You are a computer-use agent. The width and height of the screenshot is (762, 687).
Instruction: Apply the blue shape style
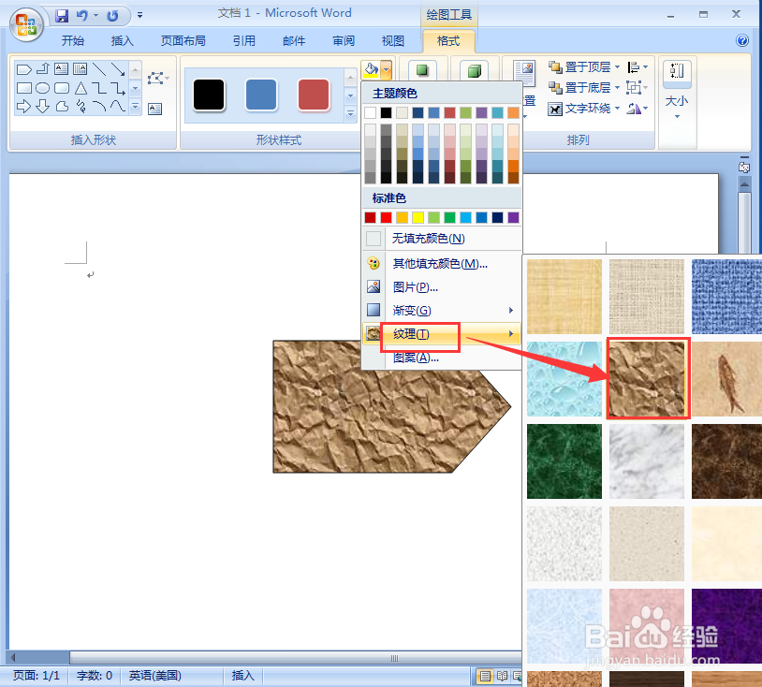point(261,95)
